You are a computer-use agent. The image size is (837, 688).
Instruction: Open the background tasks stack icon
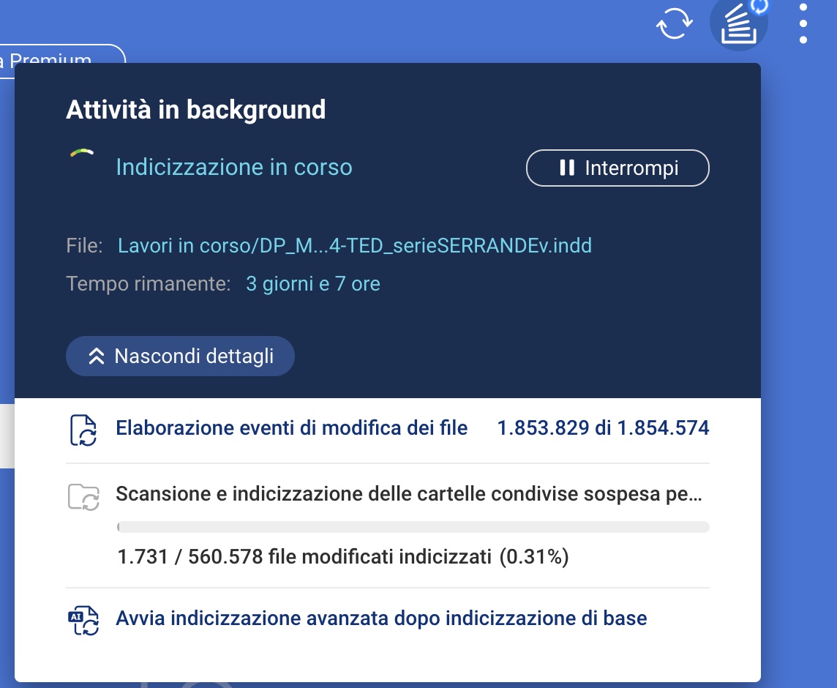click(x=738, y=24)
